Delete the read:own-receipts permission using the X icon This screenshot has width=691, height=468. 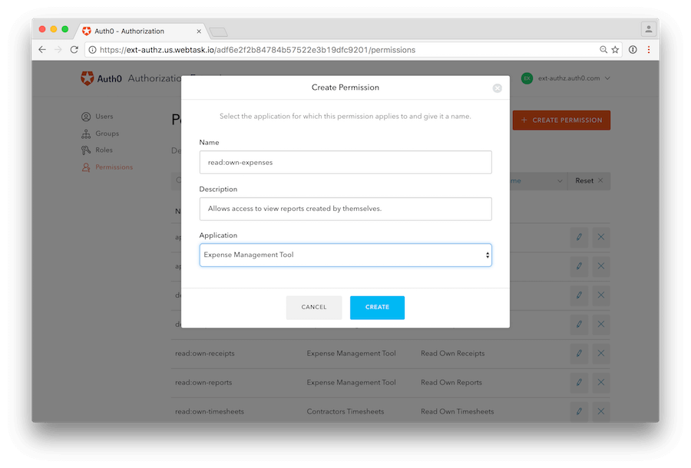601,354
